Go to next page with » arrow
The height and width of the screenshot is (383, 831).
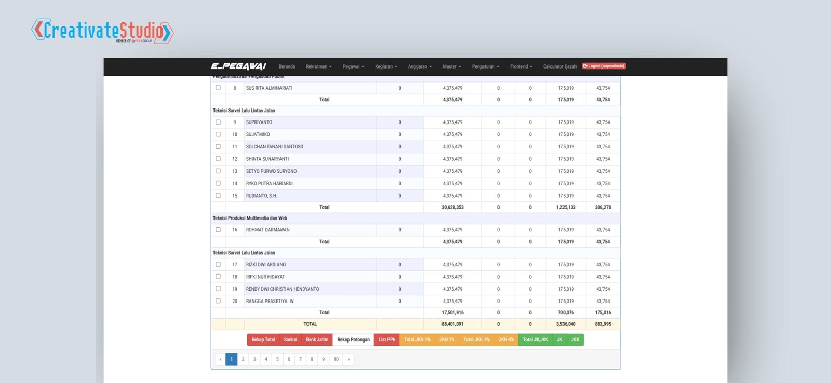click(x=349, y=359)
